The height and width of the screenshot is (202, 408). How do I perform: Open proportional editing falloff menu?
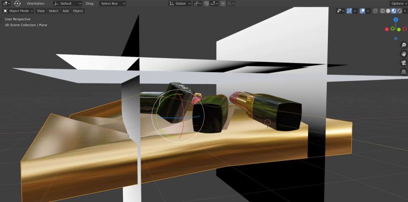pos(231,4)
